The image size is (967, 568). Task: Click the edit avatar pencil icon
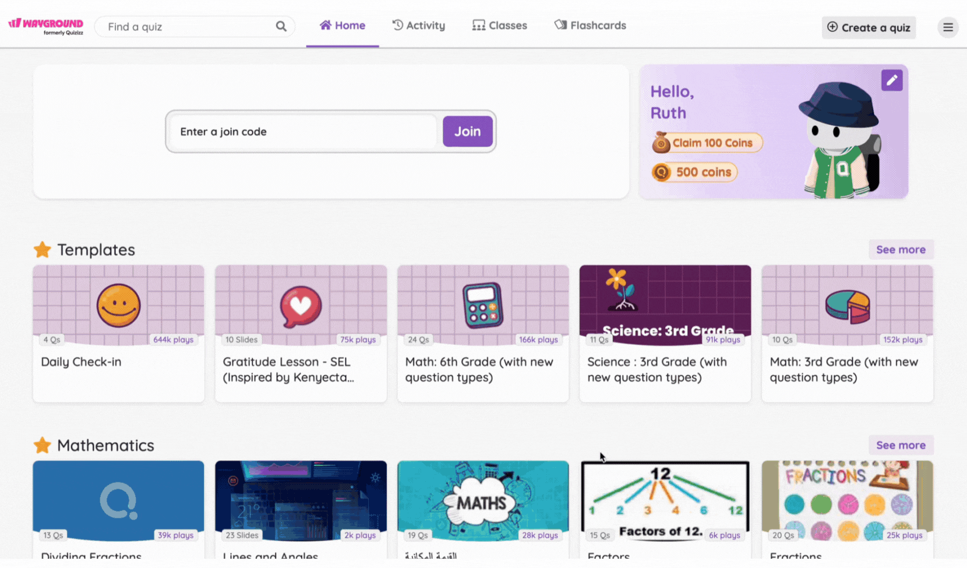[x=892, y=80]
